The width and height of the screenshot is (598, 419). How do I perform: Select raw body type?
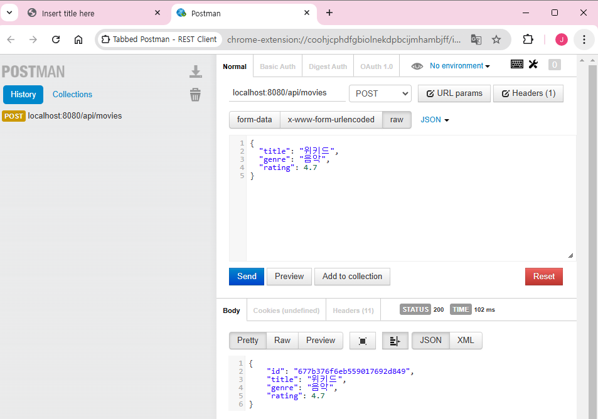(397, 120)
